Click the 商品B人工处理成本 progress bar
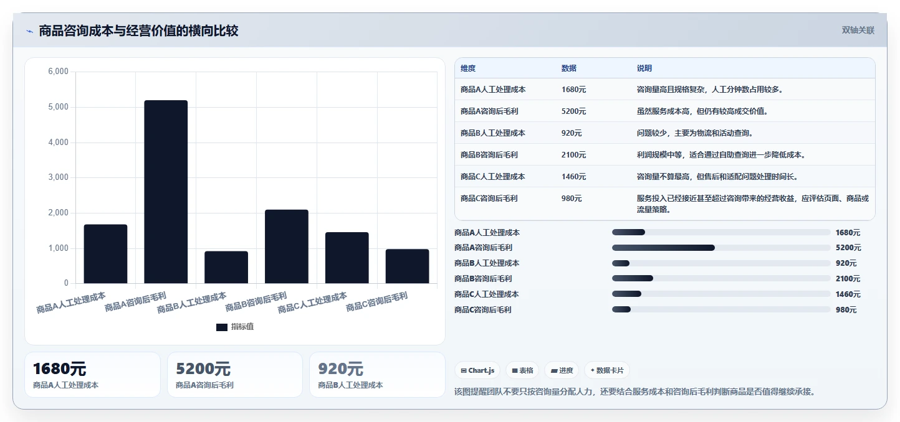This screenshot has height=422, width=900. coord(721,263)
